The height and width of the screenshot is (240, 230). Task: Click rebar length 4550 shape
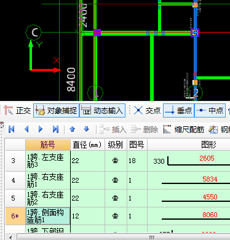tap(210, 197)
